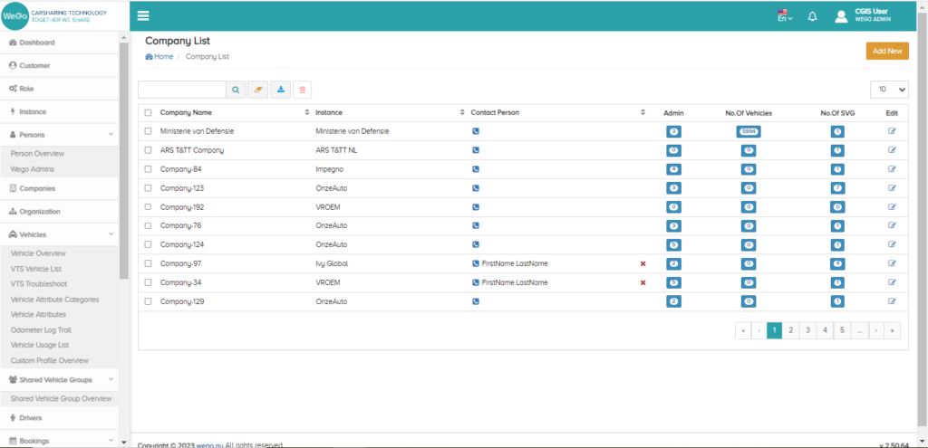The height and width of the screenshot is (448, 928).
Task: Click the search magnifier icon button
Action: point(236,90)
